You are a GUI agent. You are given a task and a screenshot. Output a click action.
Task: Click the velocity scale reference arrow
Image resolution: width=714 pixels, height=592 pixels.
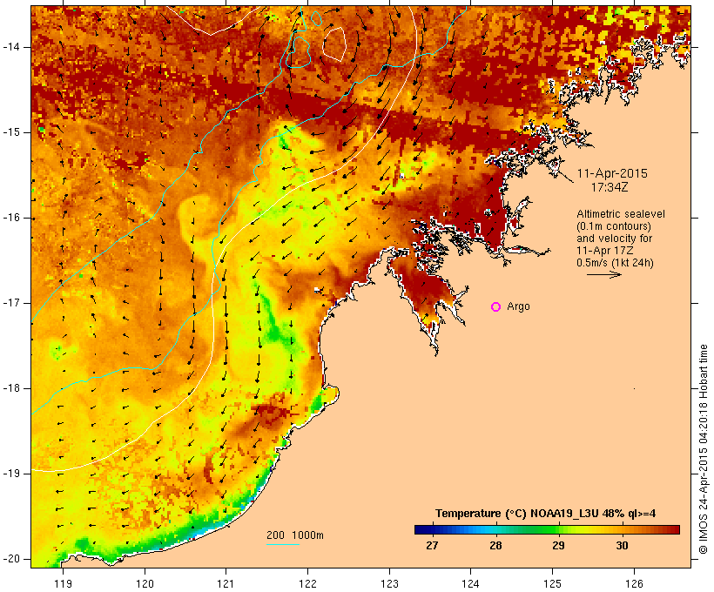[x=603, y=274]
